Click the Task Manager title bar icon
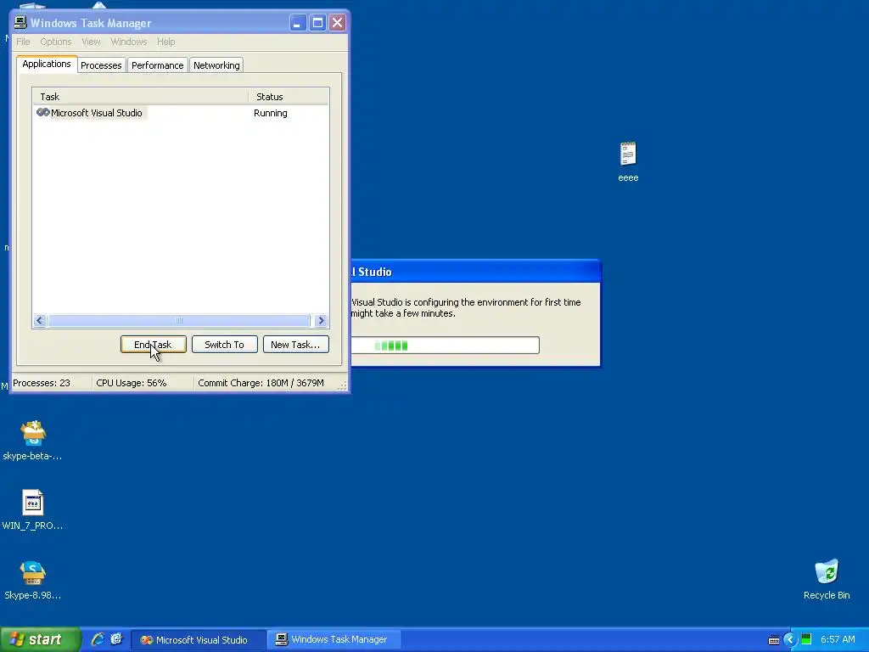The image size is (869, 652). (20, 23)
